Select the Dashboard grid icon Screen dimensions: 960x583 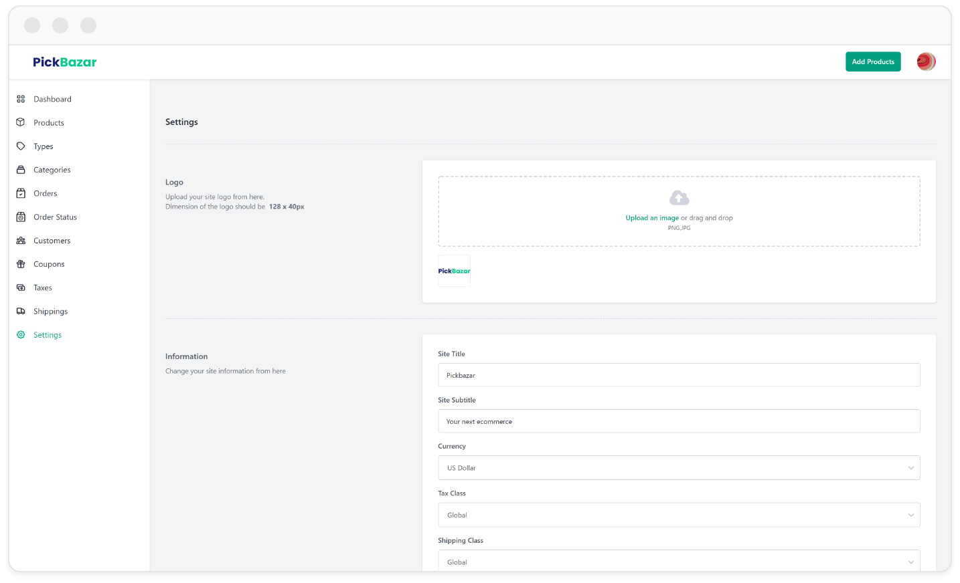point(20,98)
